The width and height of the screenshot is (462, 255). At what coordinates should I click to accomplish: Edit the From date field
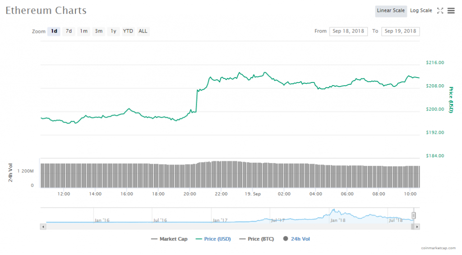tap(349, 32)
